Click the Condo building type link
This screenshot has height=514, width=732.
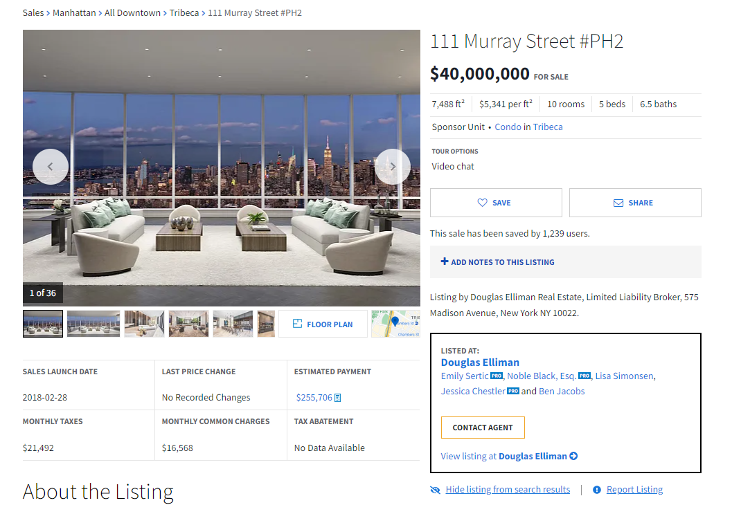pyautogui.click(x=508, y=127)
